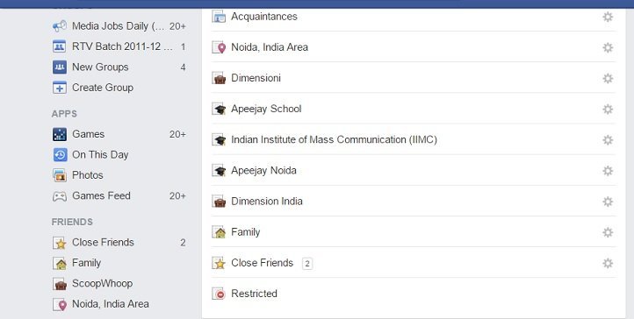This screenshot has width=634, height=319.
Task: Click the count badge next to Close Friends
Action: (x=307, y=264)
